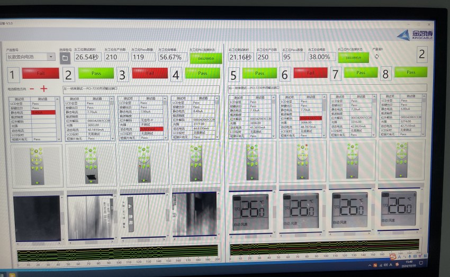Click red IR decode cell in station 6 table

pyautogui.click(x=311, y=118)
